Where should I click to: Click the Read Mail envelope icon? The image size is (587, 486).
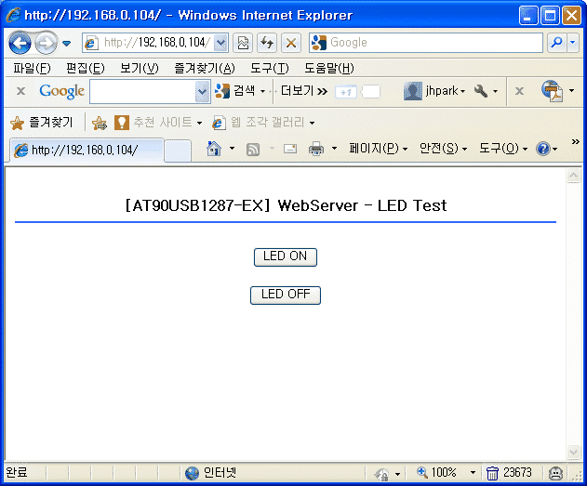290,150
